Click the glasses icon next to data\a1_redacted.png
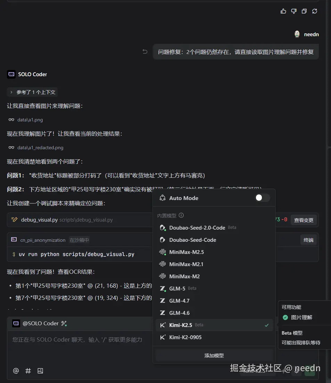 pyautogui.click(x=11, y=147)
